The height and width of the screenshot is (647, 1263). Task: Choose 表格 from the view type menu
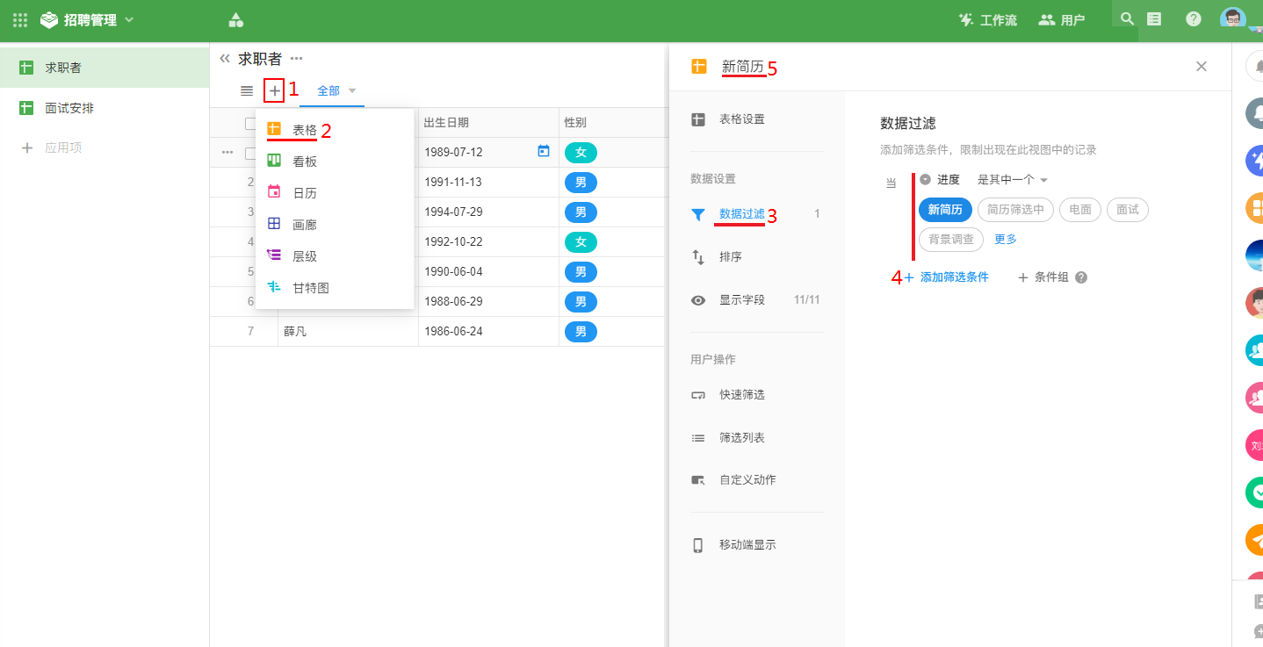335,130
